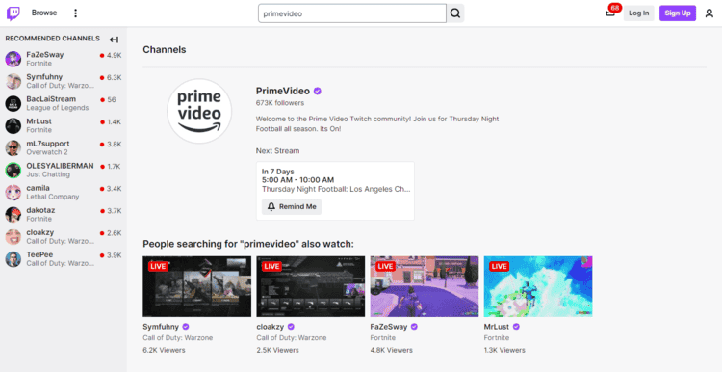Click dakotaz's sidebar avatar

(x=13, y=215)
